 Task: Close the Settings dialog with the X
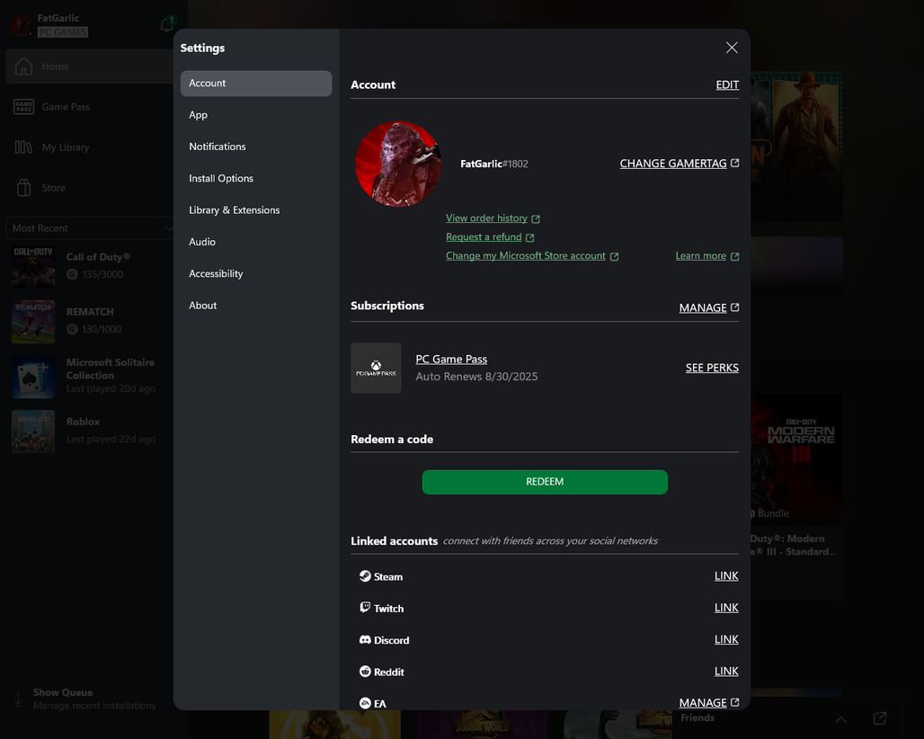(732, 48)
